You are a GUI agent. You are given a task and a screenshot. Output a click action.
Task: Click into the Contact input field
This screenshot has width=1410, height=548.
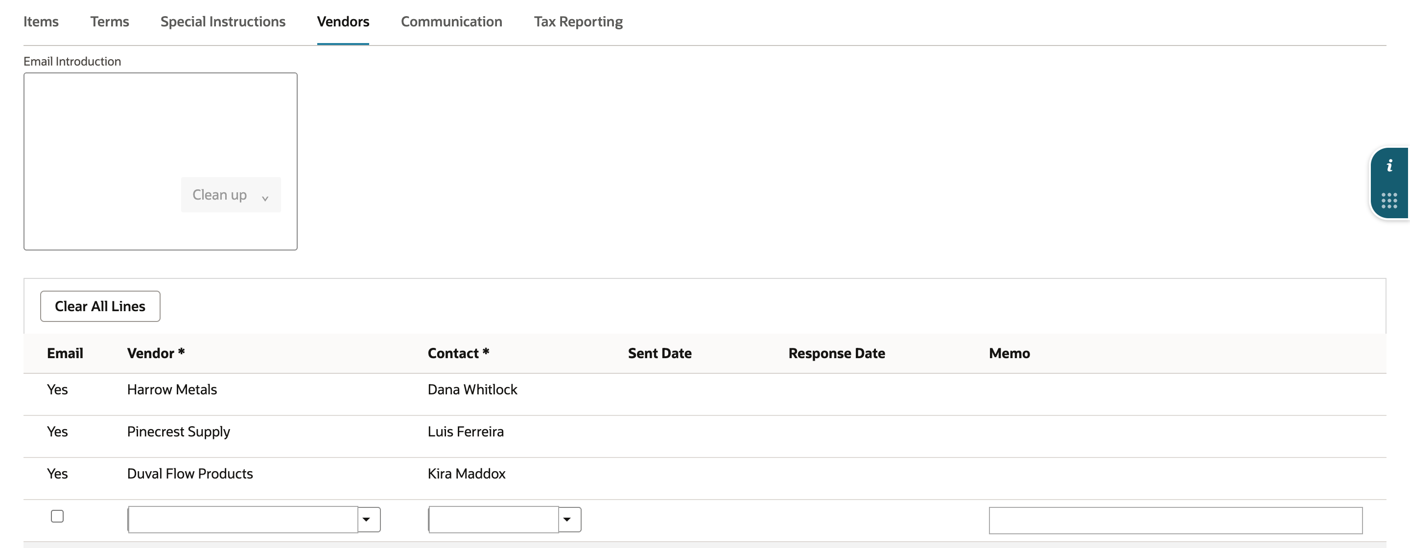[493, 520]
